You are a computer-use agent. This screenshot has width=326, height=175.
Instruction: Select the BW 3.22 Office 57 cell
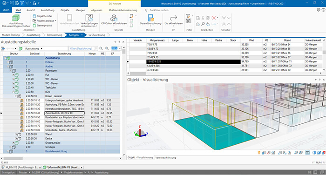tap(287, 57)
